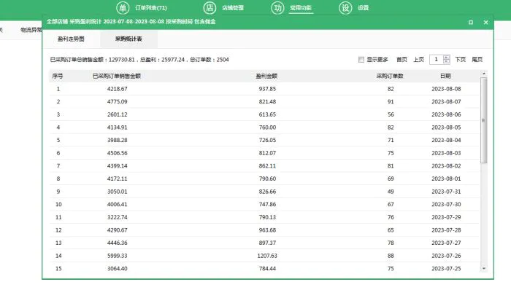Screen dimensions: 511x290
Task: Select profit value 937.85
Action: (267, 89)
